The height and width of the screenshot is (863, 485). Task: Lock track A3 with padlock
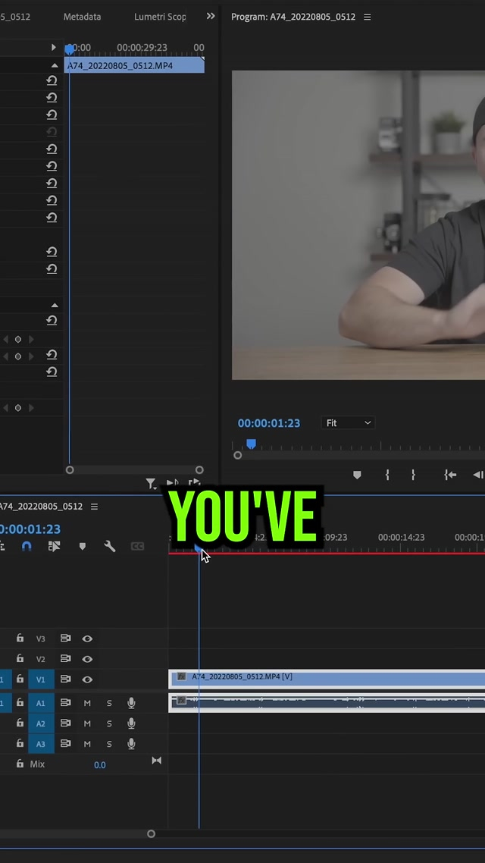(x=20, y=743)
